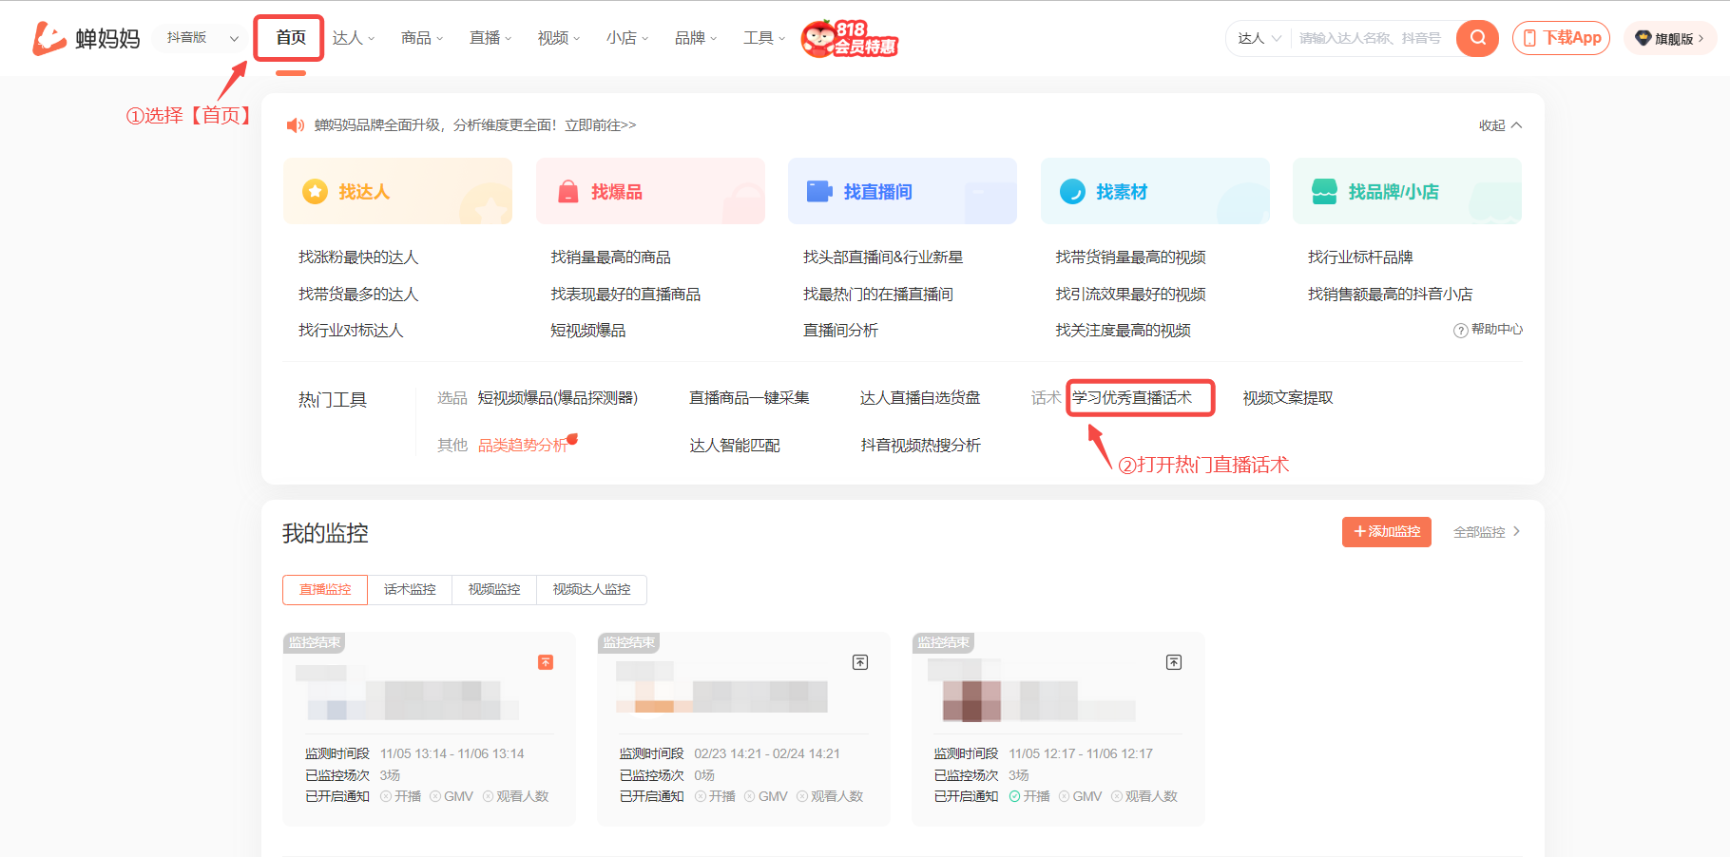Open the 立即前往>> upgrade announcement link

[x=600, y=125]
